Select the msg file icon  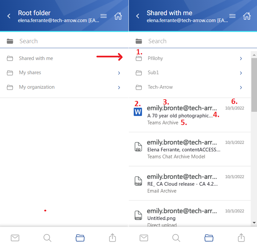tap(138, 181)
